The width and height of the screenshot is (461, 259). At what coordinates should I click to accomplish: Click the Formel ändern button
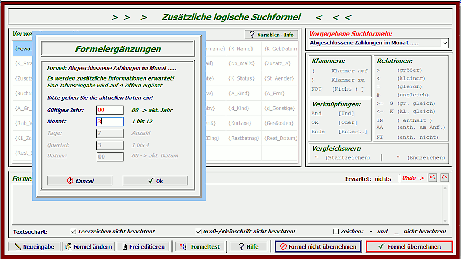pyautogui.click(x=87, y=246)
